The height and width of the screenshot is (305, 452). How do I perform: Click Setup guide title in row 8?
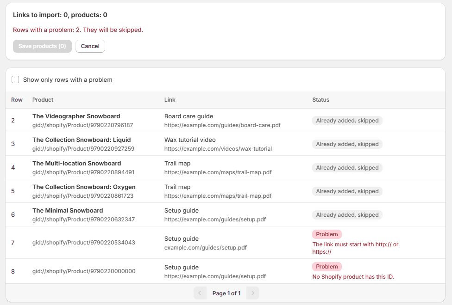click(x=182, y=267)
